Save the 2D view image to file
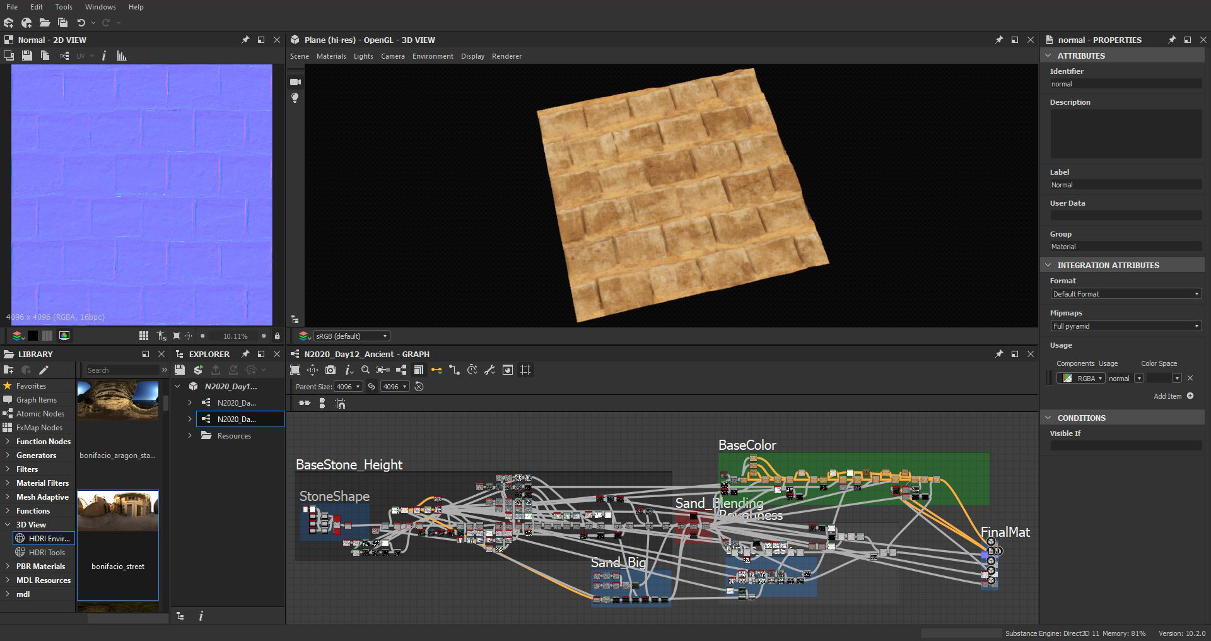 (26, 56)
